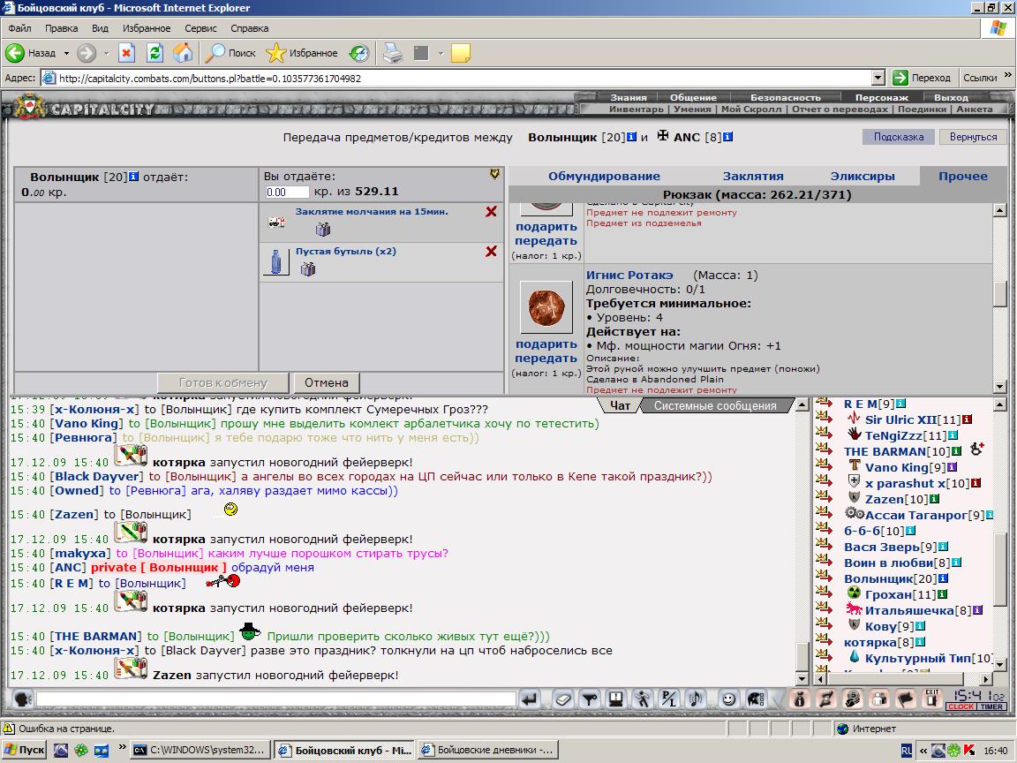Click the send message arrow icon

(530, 699)
